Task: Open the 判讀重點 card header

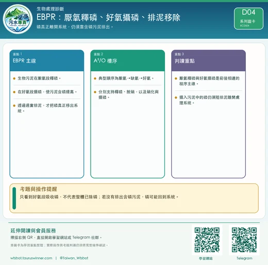Action: point(208,60)
